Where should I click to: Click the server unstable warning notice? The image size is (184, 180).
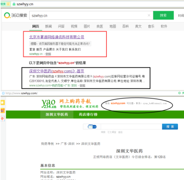[x=60, y=44]
